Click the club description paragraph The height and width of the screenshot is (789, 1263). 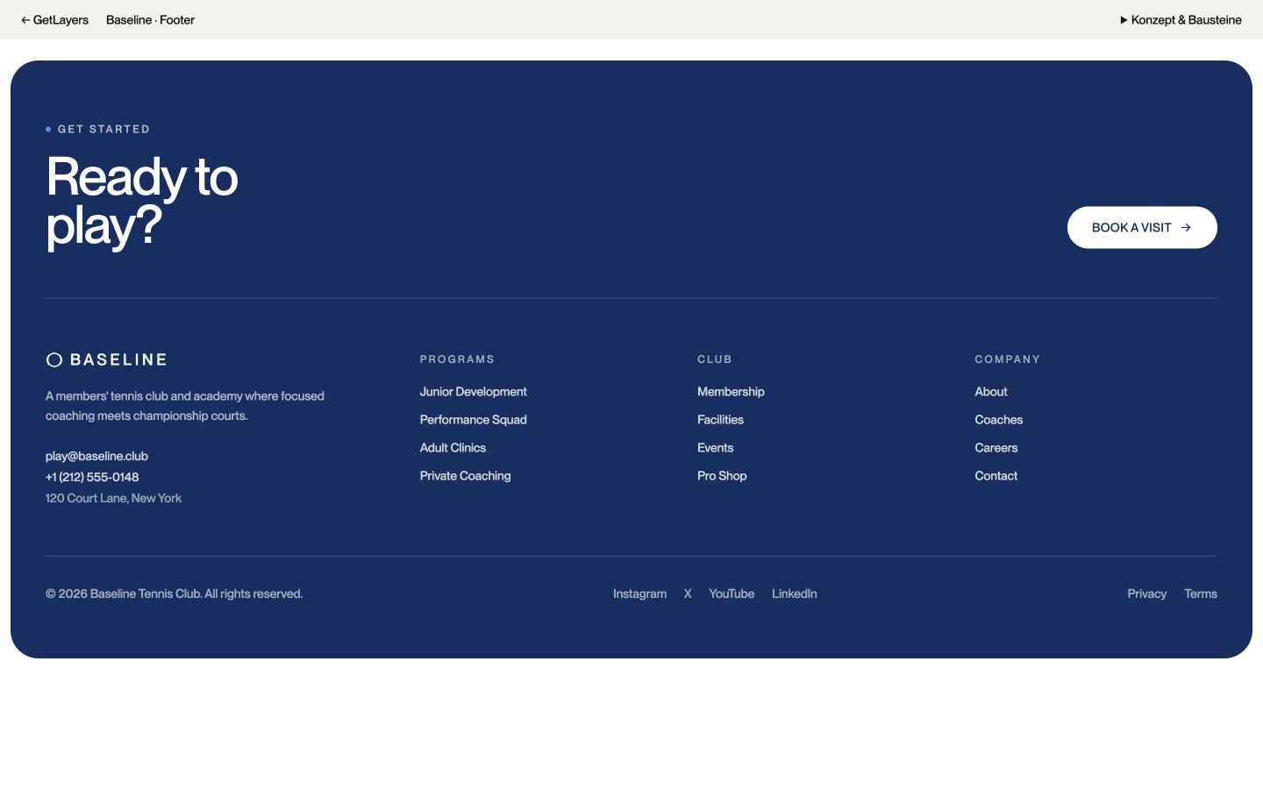(x=185, y=406)
